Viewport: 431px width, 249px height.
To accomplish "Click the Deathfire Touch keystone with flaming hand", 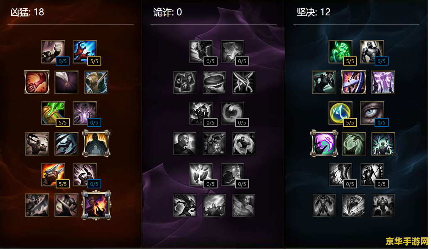I will (x=96, y=205).
